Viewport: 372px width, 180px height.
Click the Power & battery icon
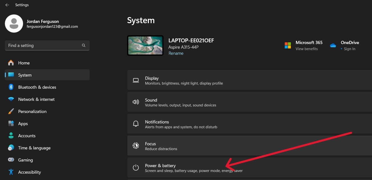point(136,167)
